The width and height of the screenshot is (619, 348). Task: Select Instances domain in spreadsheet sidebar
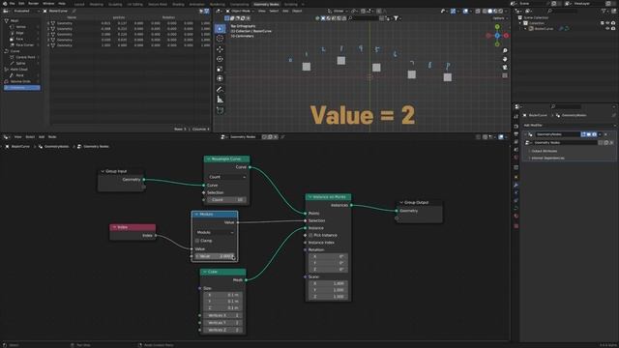[21, 88]
